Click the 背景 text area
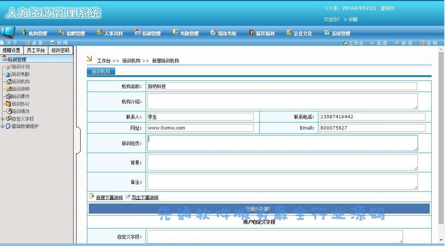The height and width of the screenshot is (246, 445). tap(282, 162)
